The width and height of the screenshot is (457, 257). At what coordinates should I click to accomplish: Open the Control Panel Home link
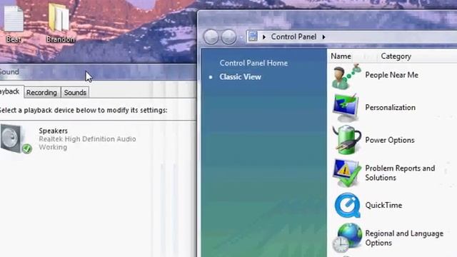(253, 63)
